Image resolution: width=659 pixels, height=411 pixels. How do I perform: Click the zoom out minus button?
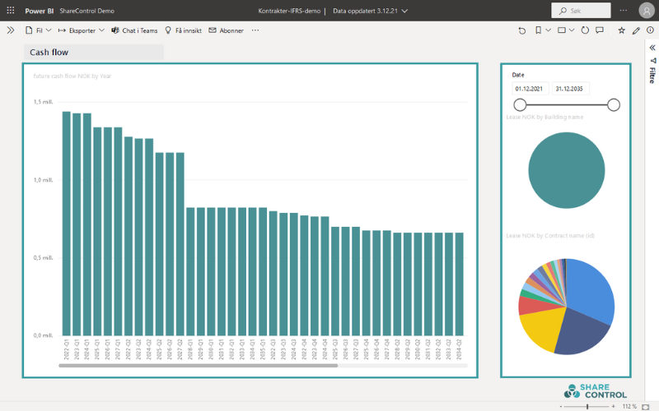[561, 406]
